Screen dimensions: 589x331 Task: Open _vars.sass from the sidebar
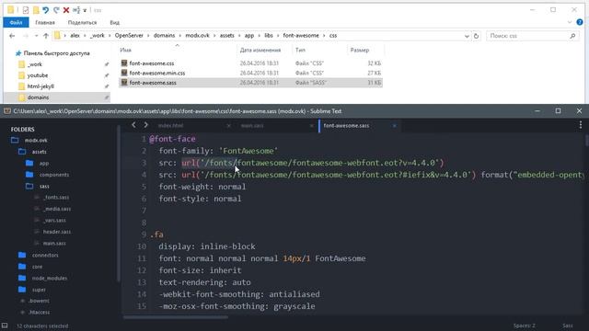(54, 221)
